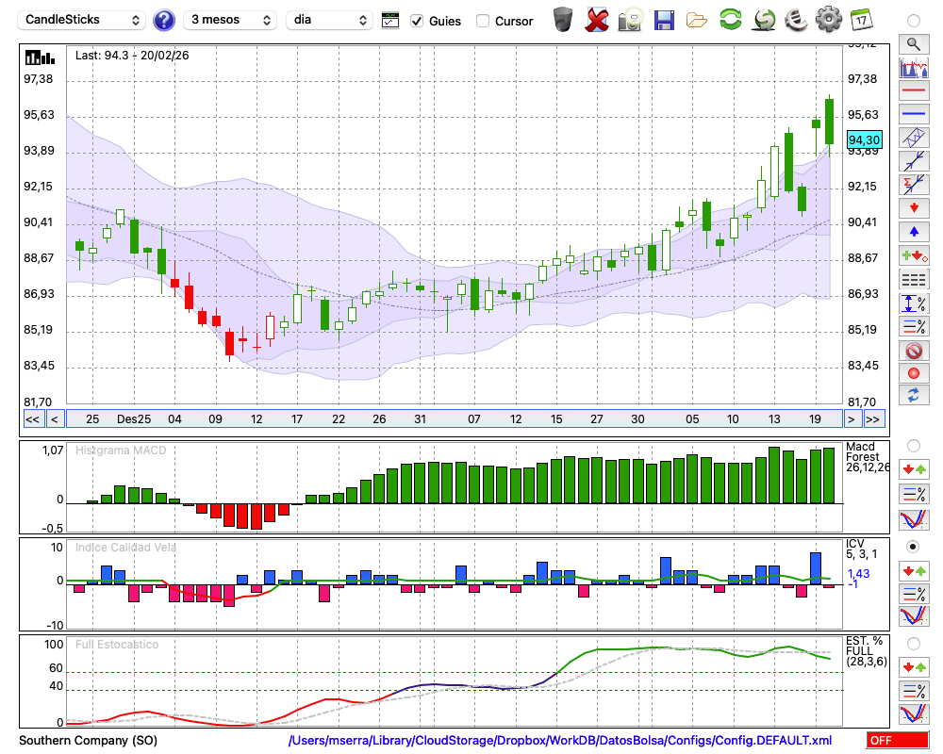Jump to chart end with >> button
Viewport: 943px width, 754px height.
[873, 419]
